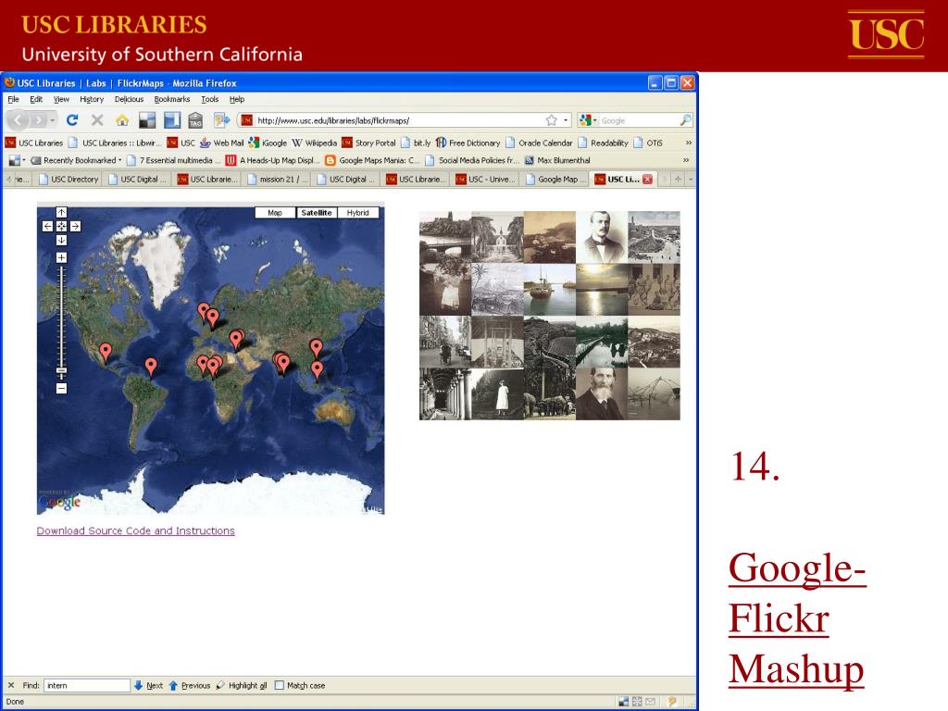Switch to the USC Directory tab
948x711 pixels.
[69, 179]
